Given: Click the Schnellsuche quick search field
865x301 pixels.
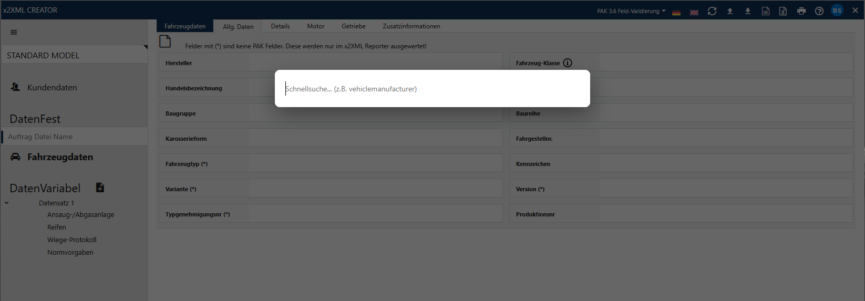Looking at the screenshot, I should pyautogui.click(x=432, y=89).
